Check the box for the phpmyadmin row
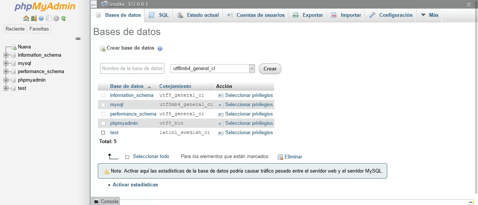This screenshot has width=478, height=205. (x=103, y=123)
